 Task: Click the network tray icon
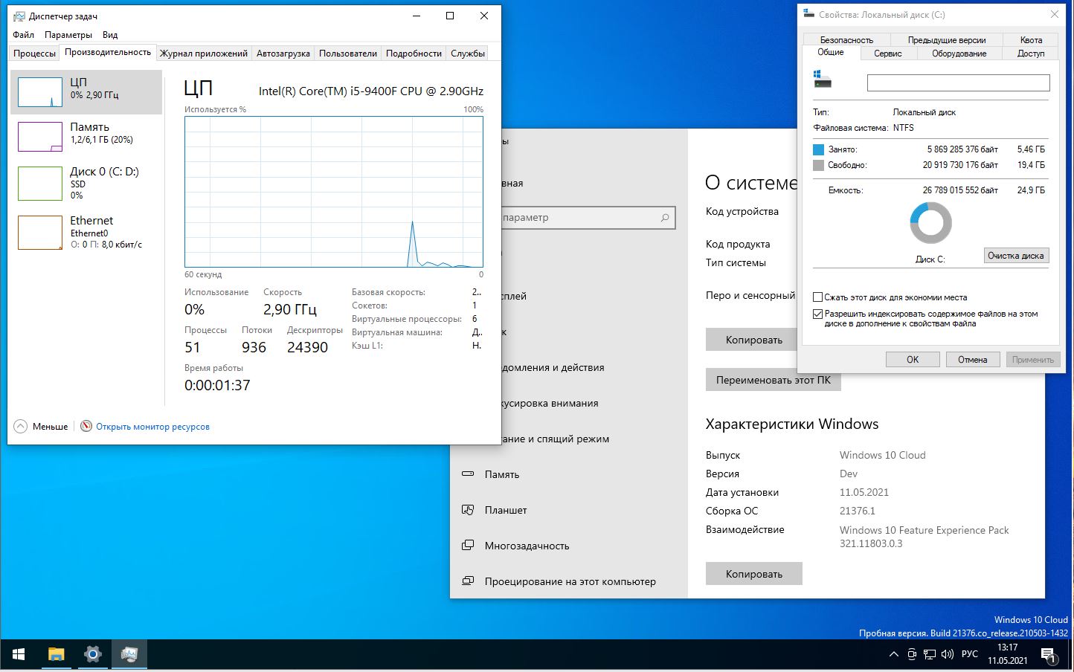coord(930,655)
